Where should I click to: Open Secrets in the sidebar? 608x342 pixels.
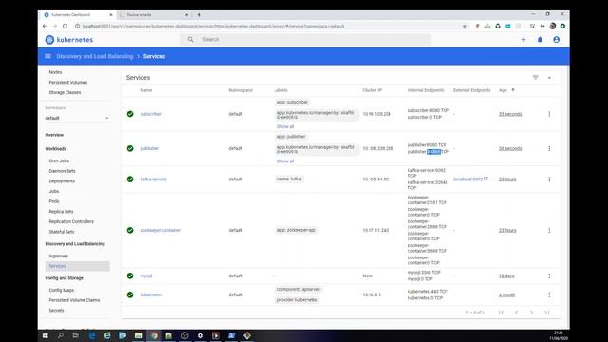56,311
